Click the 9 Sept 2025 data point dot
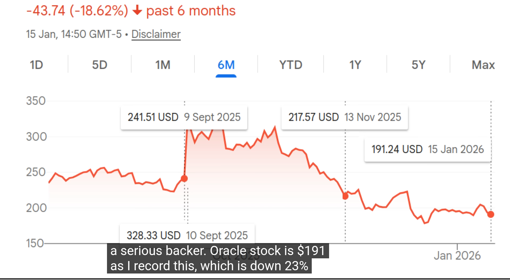Viewport: 510px width, 280px height. [184, 178]
